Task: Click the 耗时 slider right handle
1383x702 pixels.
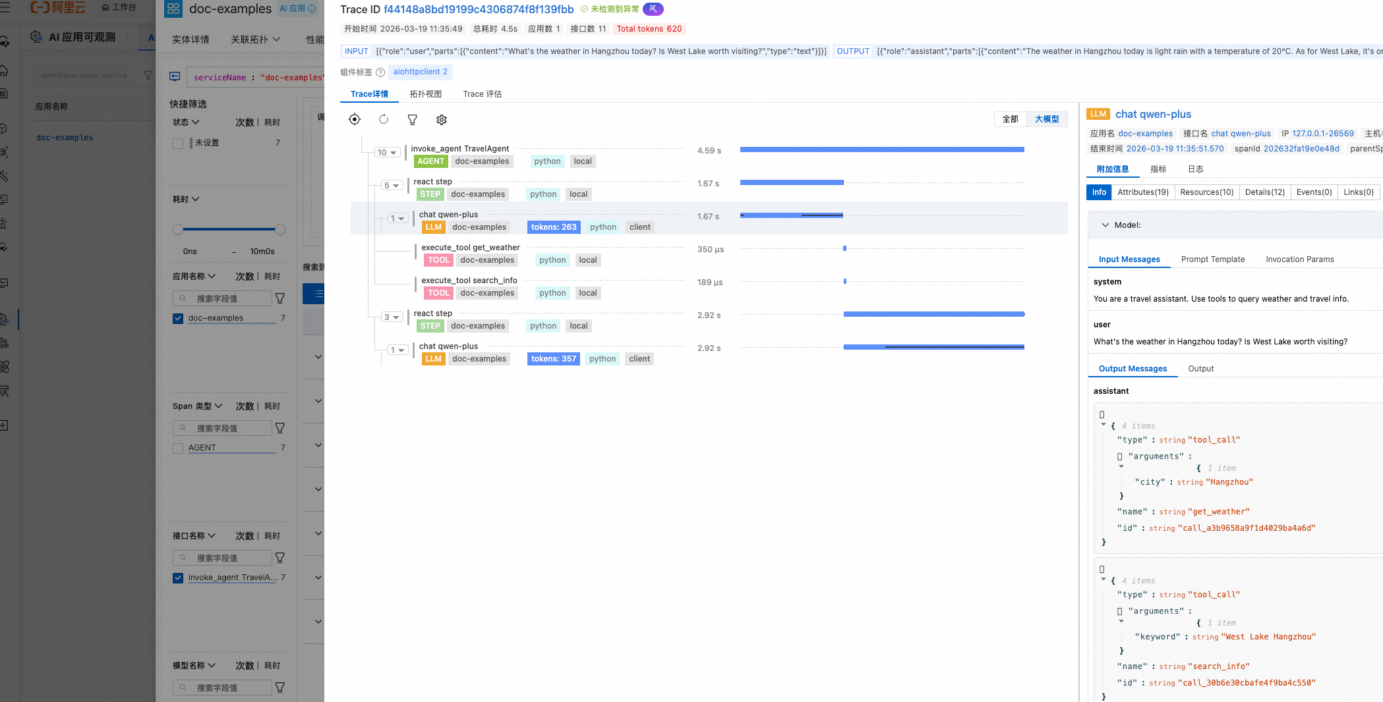Action: point(280,229)
